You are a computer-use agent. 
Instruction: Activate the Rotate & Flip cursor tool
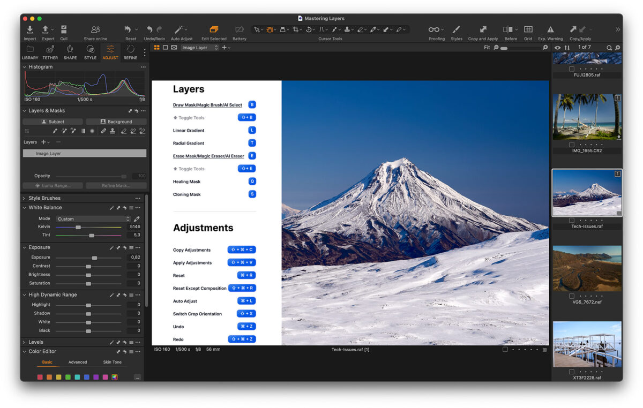click(x=309, y=29)
